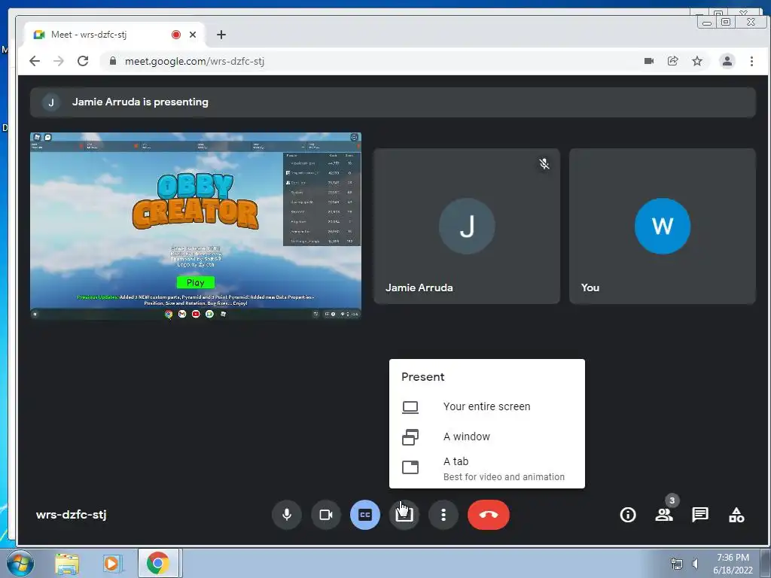Go forward in Chrome browser

pos(59,61)
